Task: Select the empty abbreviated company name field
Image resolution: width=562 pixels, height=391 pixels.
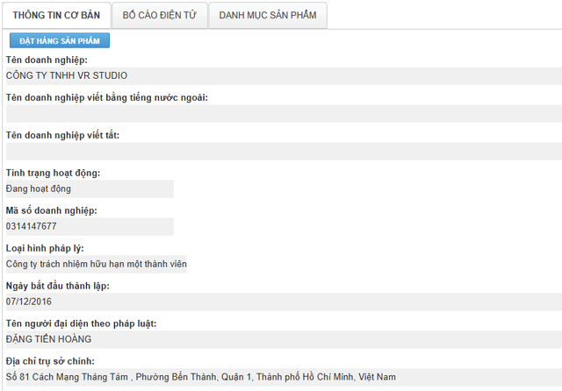Action: tap(281, 152)
